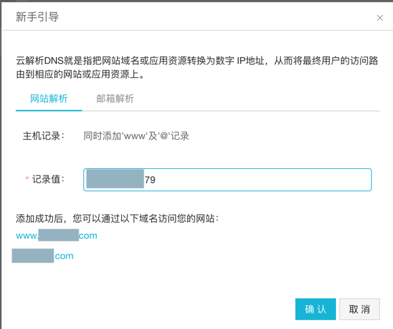Cancel with the 取消 button

[359, 309]
